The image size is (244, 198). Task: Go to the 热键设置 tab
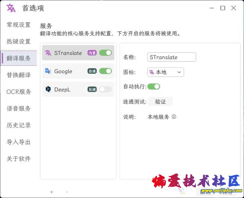[19, 41]
